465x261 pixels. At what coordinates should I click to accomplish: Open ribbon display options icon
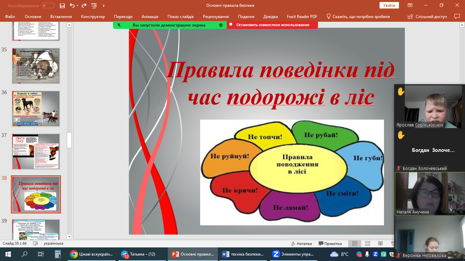(410, 5)
